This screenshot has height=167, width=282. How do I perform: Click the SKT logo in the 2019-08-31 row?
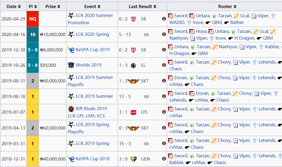click(133, 81)
